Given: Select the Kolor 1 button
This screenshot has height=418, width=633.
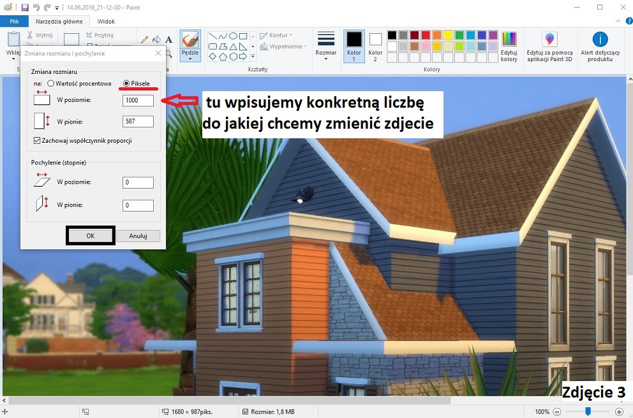Looking at the screenshot, I should coord(354,46).
